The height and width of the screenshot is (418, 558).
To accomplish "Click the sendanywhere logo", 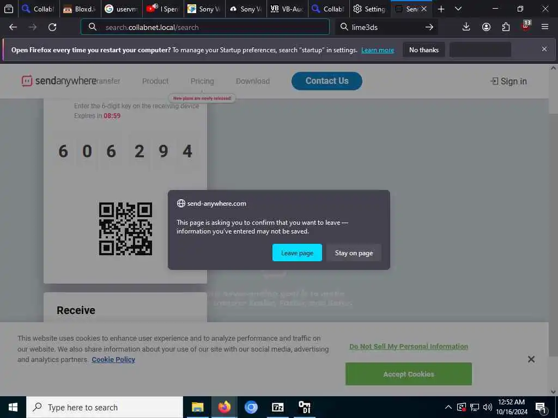I will click(59, 81).
